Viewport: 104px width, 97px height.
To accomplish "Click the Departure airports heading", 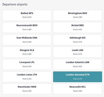I will pos(15,4).
